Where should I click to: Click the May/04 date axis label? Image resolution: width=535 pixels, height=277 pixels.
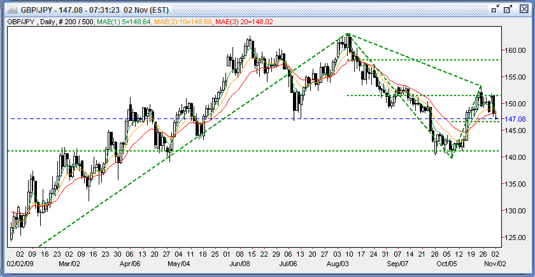(178, 264)
